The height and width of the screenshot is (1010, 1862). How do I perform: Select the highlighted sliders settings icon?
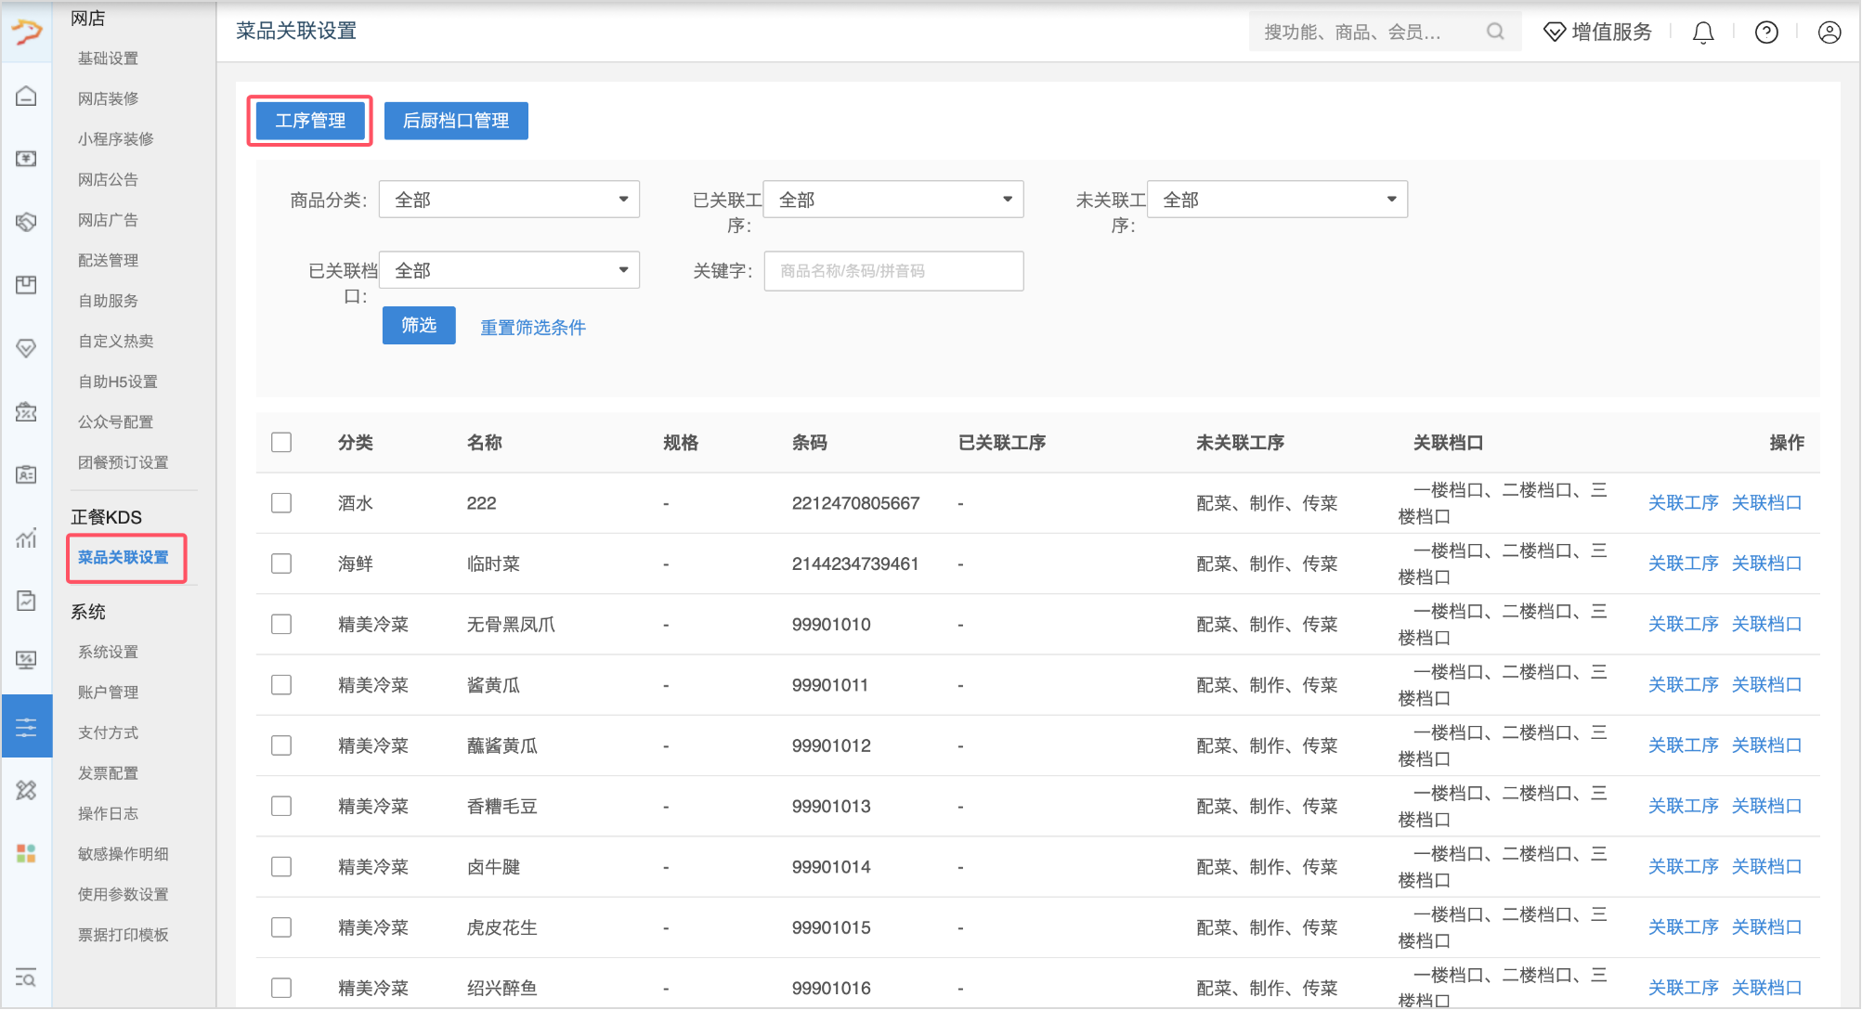click(26, 727)
